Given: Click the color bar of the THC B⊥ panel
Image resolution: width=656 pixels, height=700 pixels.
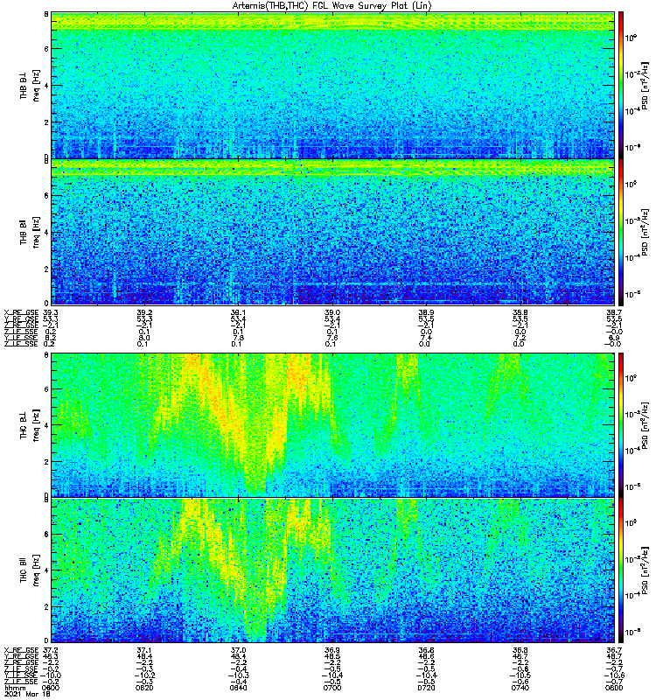Looking at the screenshot, I should (621, 425).
